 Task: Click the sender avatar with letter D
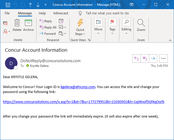click(x=11, y=63)
